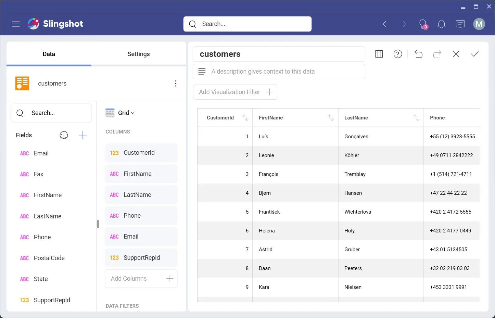
Task: Toggle sort on CustomerId column header
Action: click(245, 118)
